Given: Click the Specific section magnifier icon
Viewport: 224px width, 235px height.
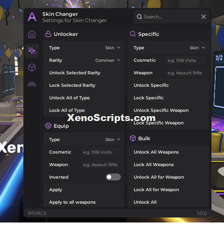Looking at the screenshot, I should point(133,34).
